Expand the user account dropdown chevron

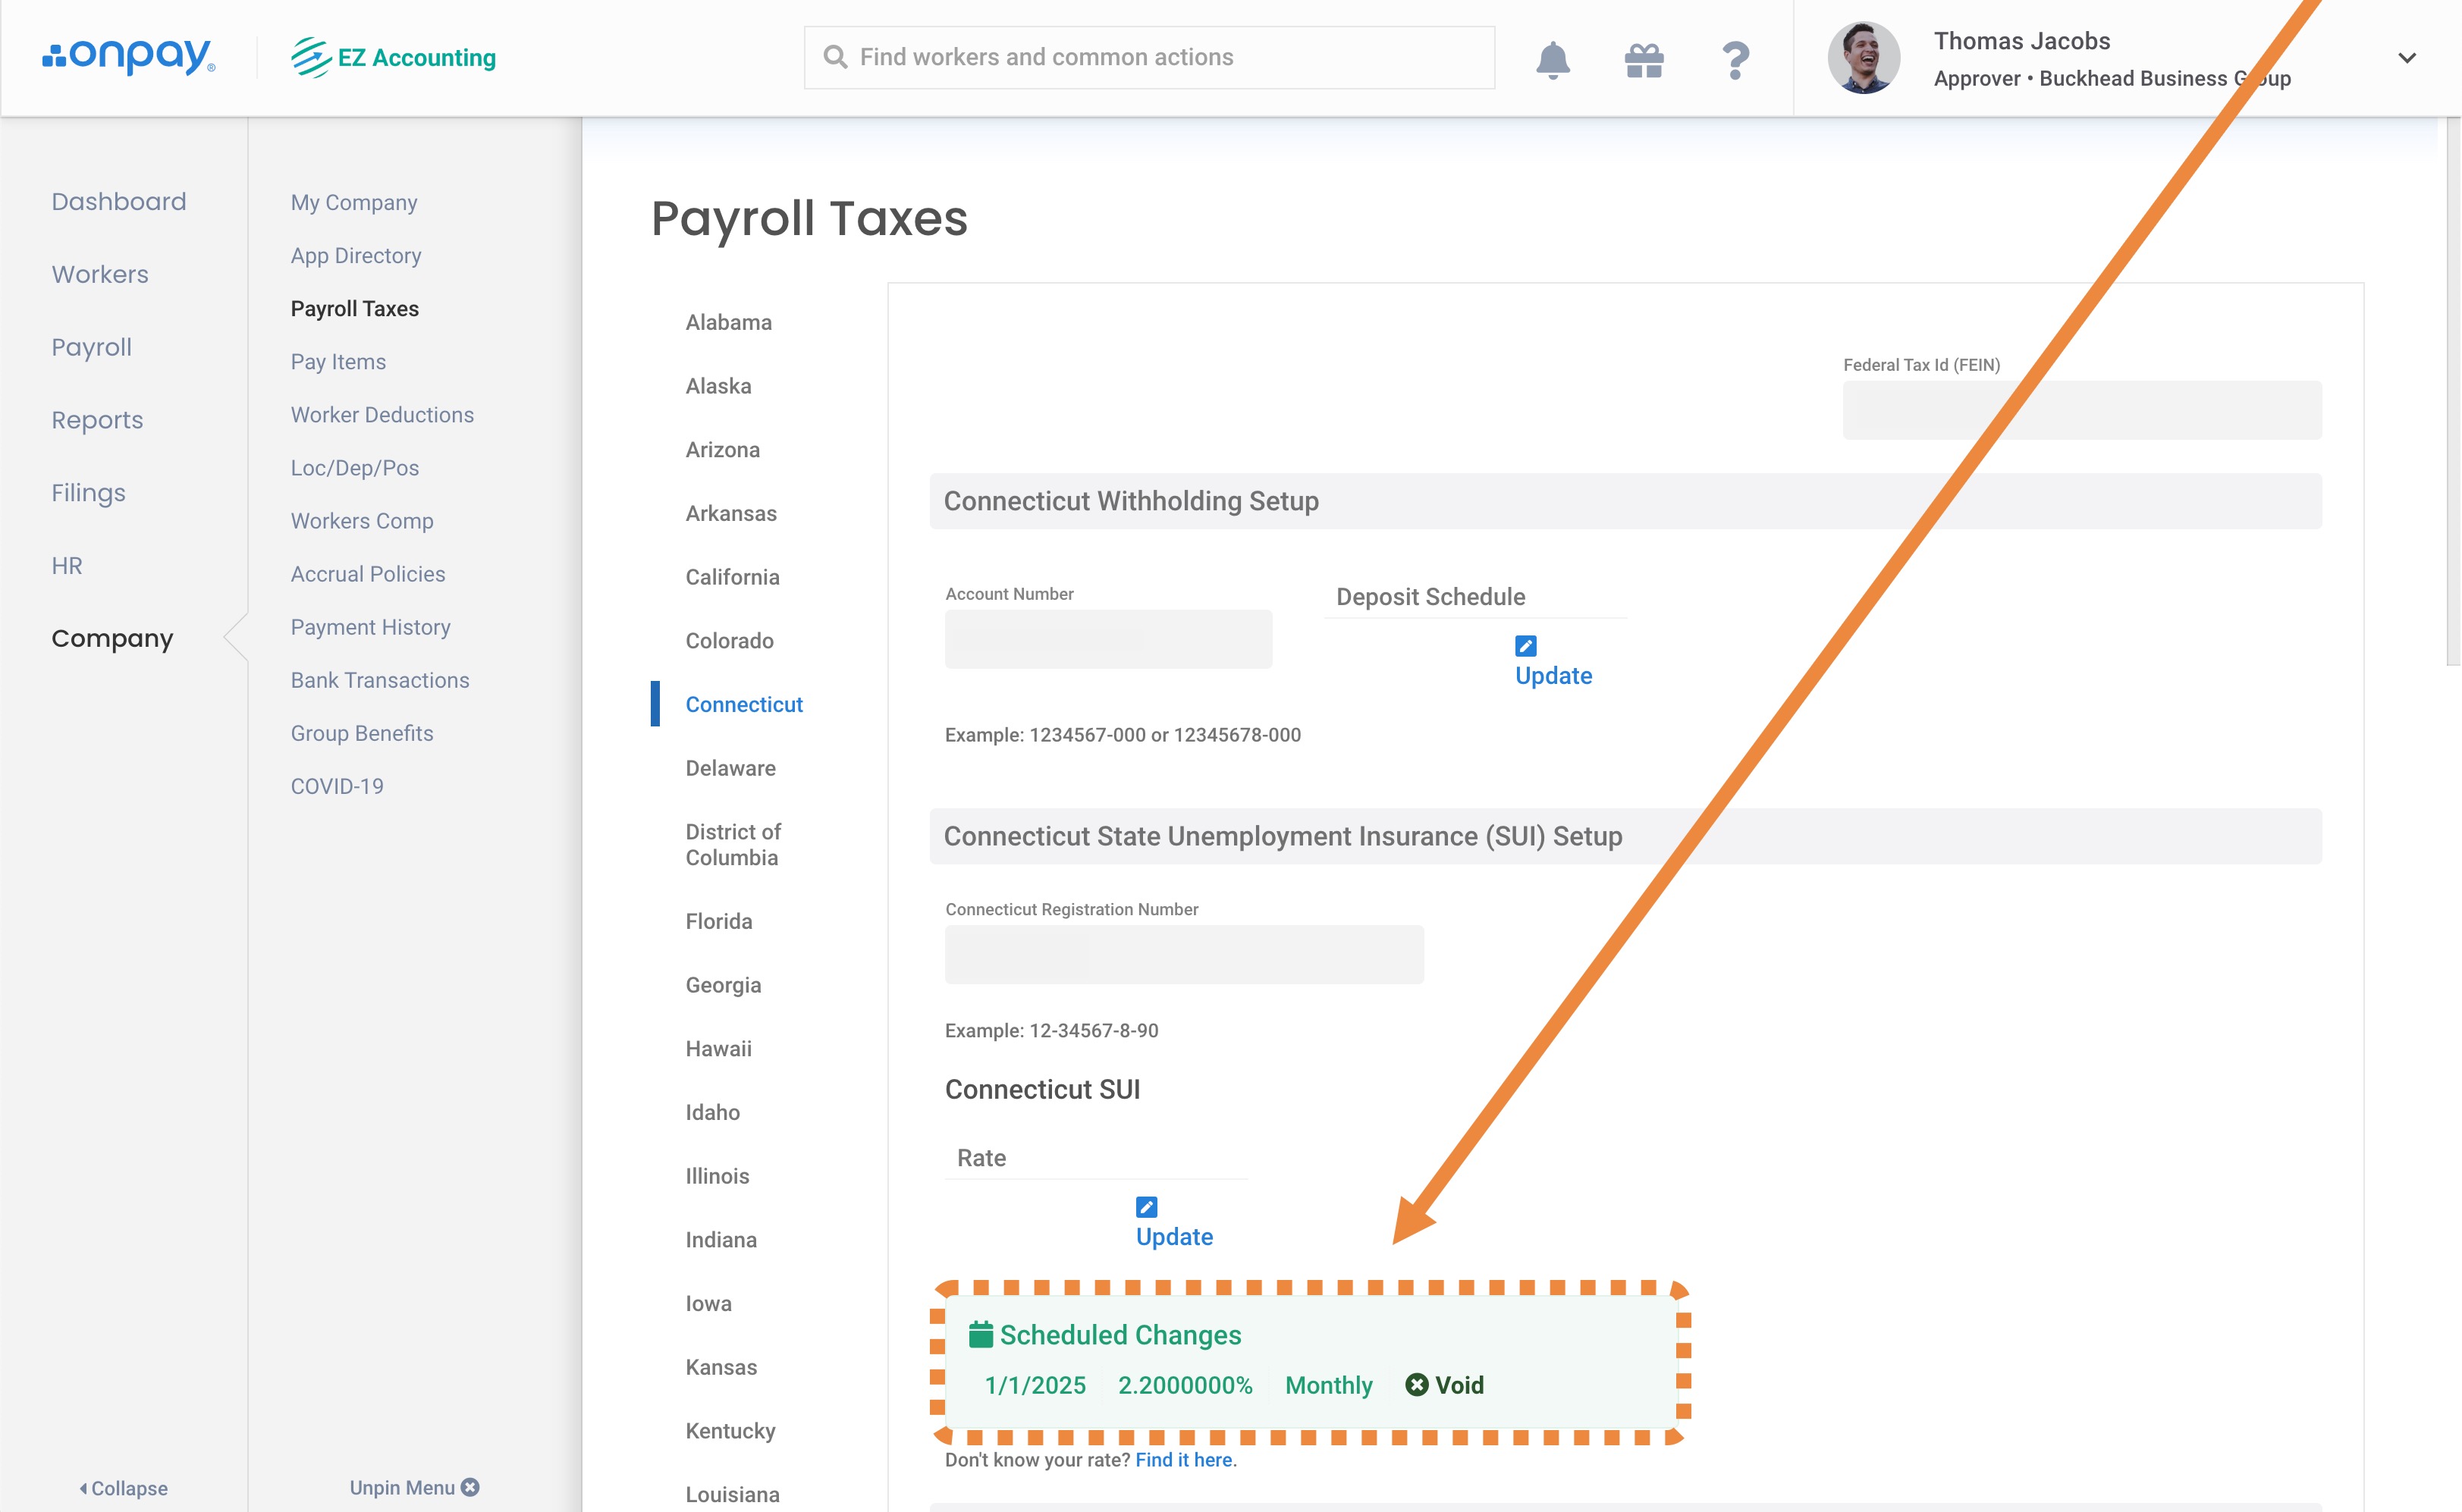pyautogui.click(x=2407, y=58)
